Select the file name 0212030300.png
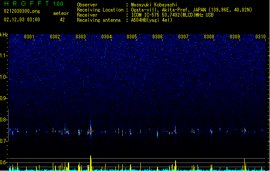This screenshot has width=270, height=171. coord(22,11)
